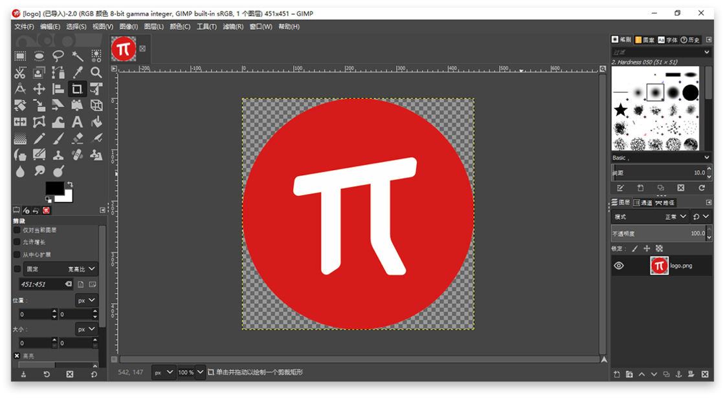Select the Scissors Select tool
Screen dimensions: 725x399
[x=20, y=72]
